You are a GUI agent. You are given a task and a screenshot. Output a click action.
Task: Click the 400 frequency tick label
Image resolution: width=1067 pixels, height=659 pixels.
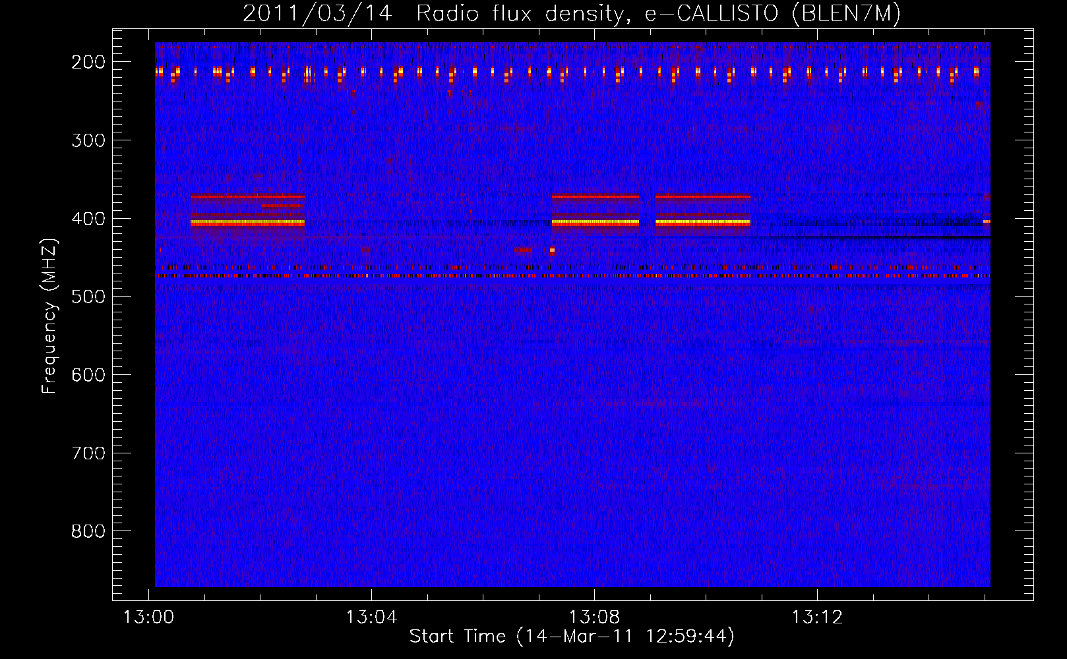[88, 219]
